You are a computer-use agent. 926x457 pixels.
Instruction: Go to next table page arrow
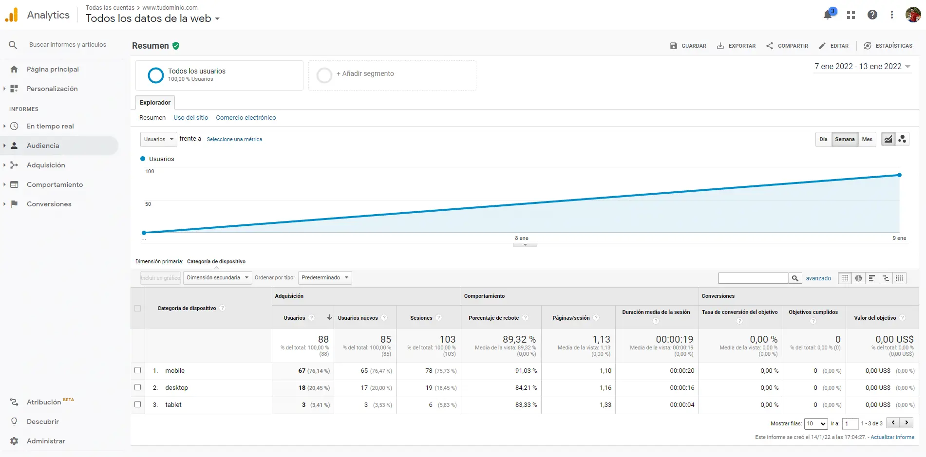tap(907, 423)
